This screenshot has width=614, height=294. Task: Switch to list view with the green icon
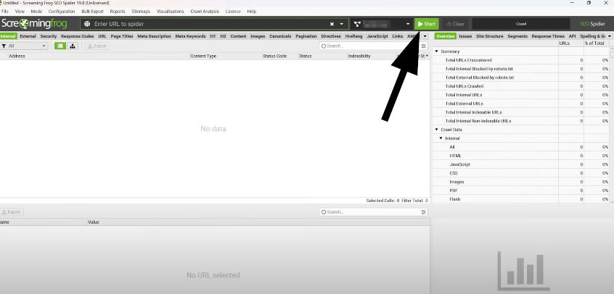(x=60, y=46)
